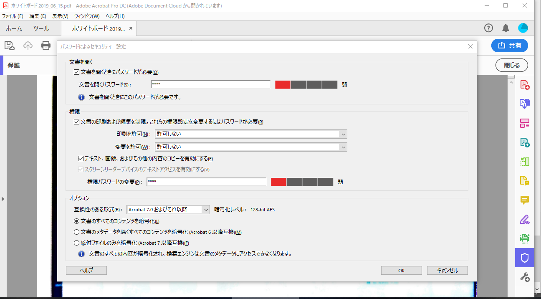Open the user account avatar
Viewport: 541px width, 299px height.
(523, 28)
